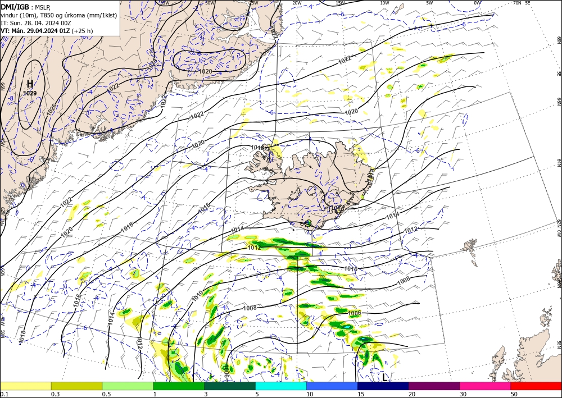Screen dimensions: 562x398
Task: Choose the navy 15 mm legend swatch
Action: 383,386
